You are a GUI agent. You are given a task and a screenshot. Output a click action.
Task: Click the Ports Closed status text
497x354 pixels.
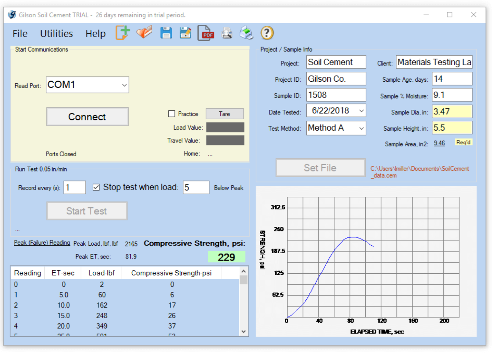click(x=61, y=154)
